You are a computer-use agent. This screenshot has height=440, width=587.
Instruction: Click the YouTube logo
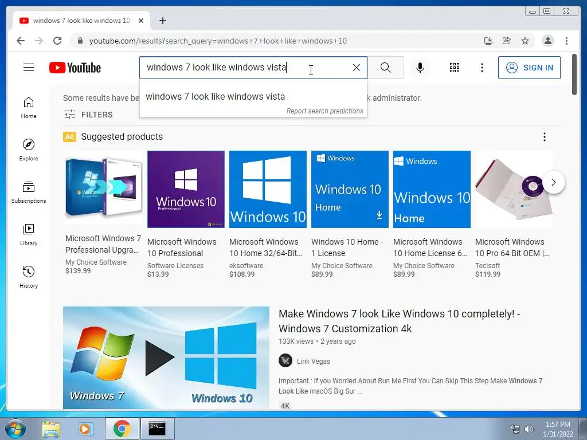[x=75, y=68]
